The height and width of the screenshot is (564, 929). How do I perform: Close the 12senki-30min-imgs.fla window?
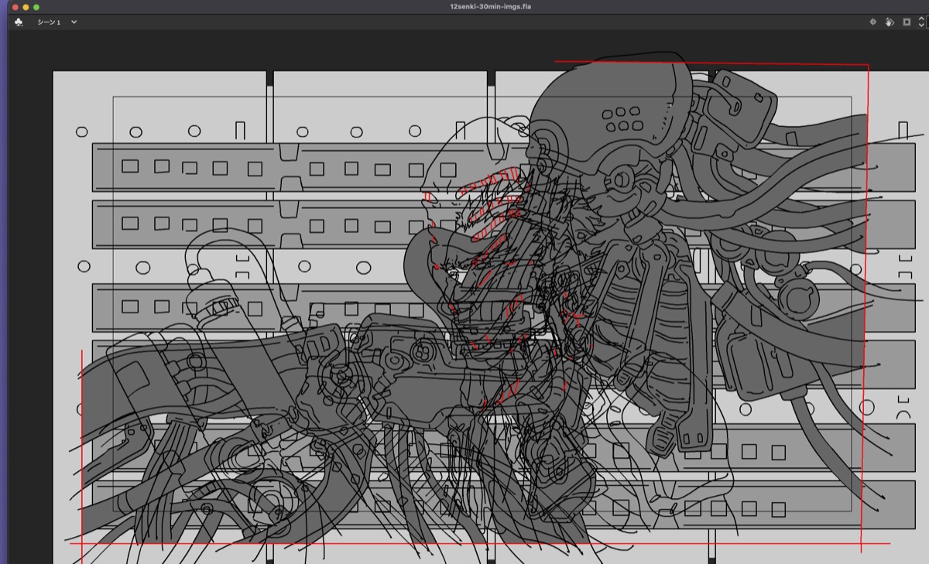[15, 7]
